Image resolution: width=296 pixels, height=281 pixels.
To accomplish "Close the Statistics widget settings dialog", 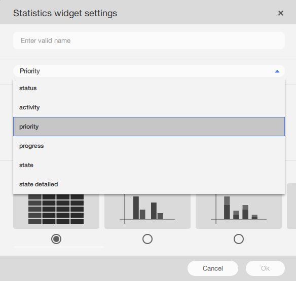I will click(281, 13).
